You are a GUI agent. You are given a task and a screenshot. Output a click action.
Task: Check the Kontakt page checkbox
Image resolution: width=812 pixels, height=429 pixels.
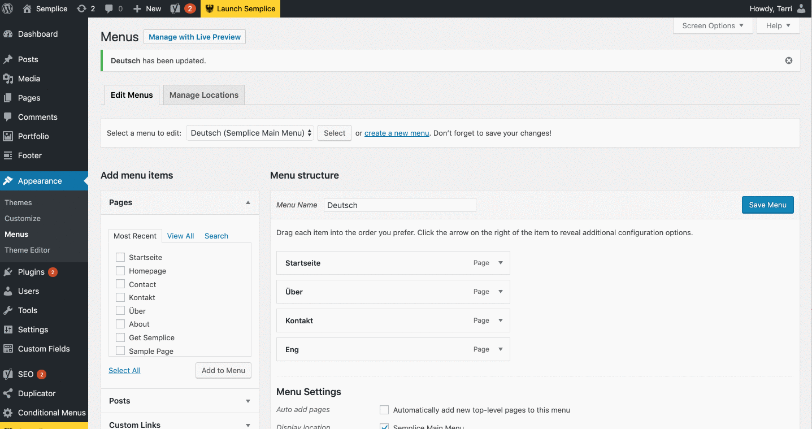pos(120,297)
